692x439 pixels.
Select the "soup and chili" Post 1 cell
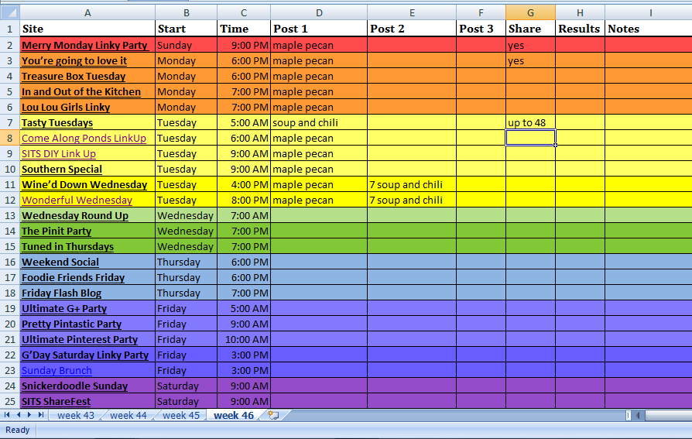pos(319,122)
